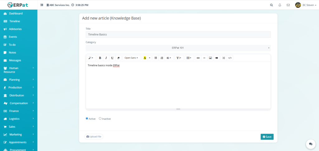The image size is (319, 151).
Task: Select the Active radio button
Action: click(87, 118)
